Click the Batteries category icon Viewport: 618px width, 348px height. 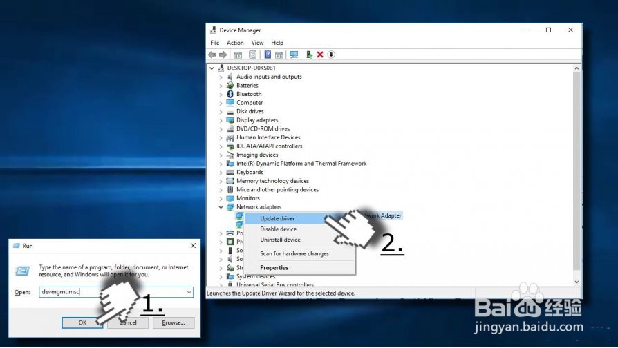pos(230,86)
